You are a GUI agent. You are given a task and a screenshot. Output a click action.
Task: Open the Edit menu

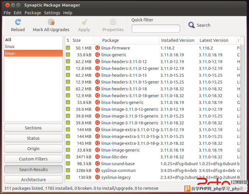18,13
